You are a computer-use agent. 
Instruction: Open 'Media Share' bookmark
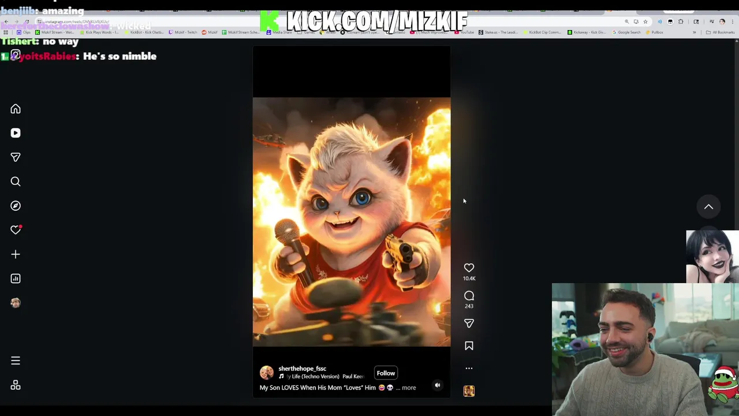(279, 32)
